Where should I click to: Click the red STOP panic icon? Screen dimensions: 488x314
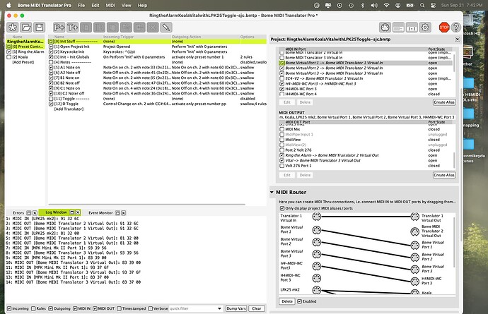(444, 28)
